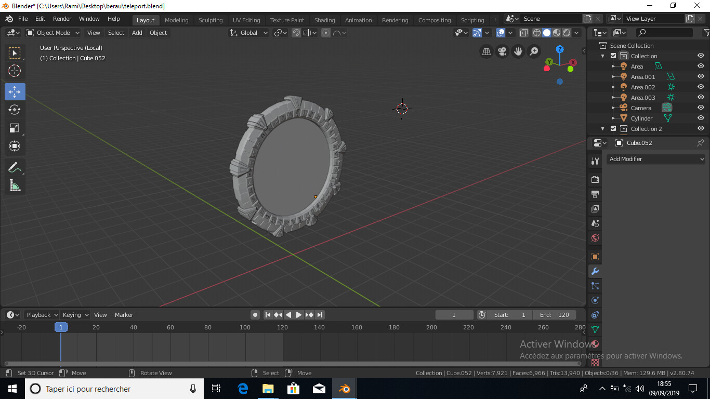Image resolution: width=710 pixels, height=399 pixels.
Task: Open the Physics Properties tab
Action: (x=594, y=300)
